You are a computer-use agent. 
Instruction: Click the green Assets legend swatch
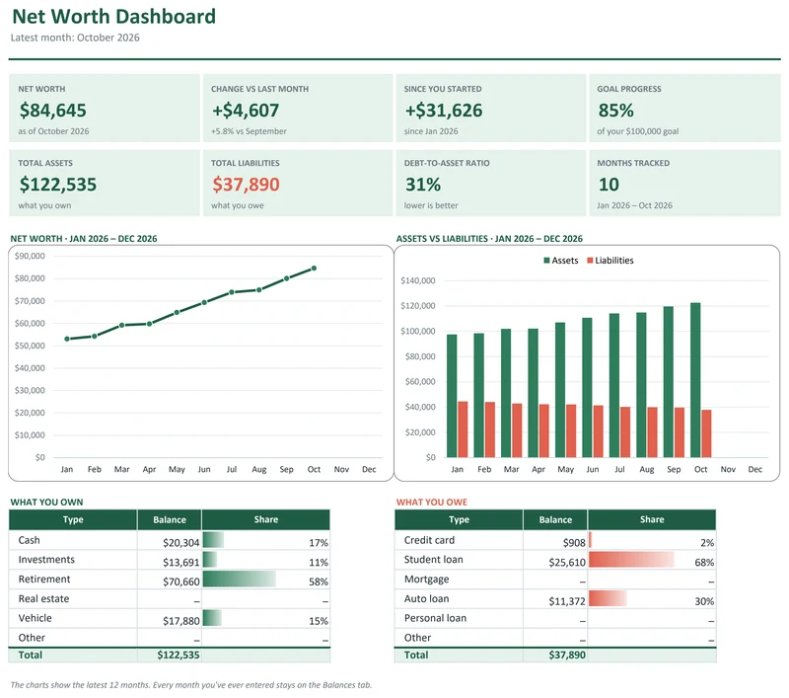pos(546,261)
